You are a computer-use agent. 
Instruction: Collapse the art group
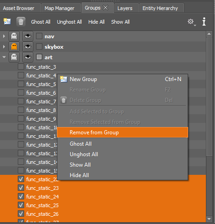coord(4,57)
